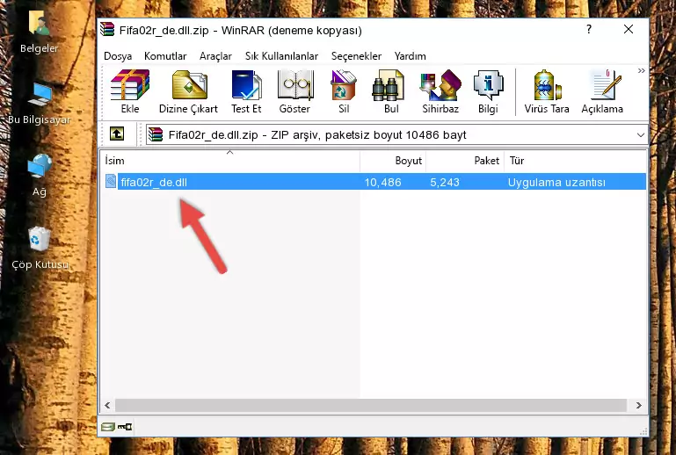Select the Ağ network desktop icon

pos(40,176)
